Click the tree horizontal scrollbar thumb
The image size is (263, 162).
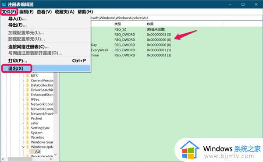pos(20,159)
